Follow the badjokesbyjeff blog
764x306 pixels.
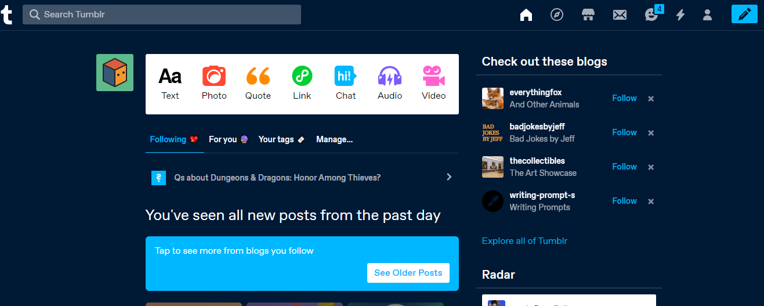(624, 132)
